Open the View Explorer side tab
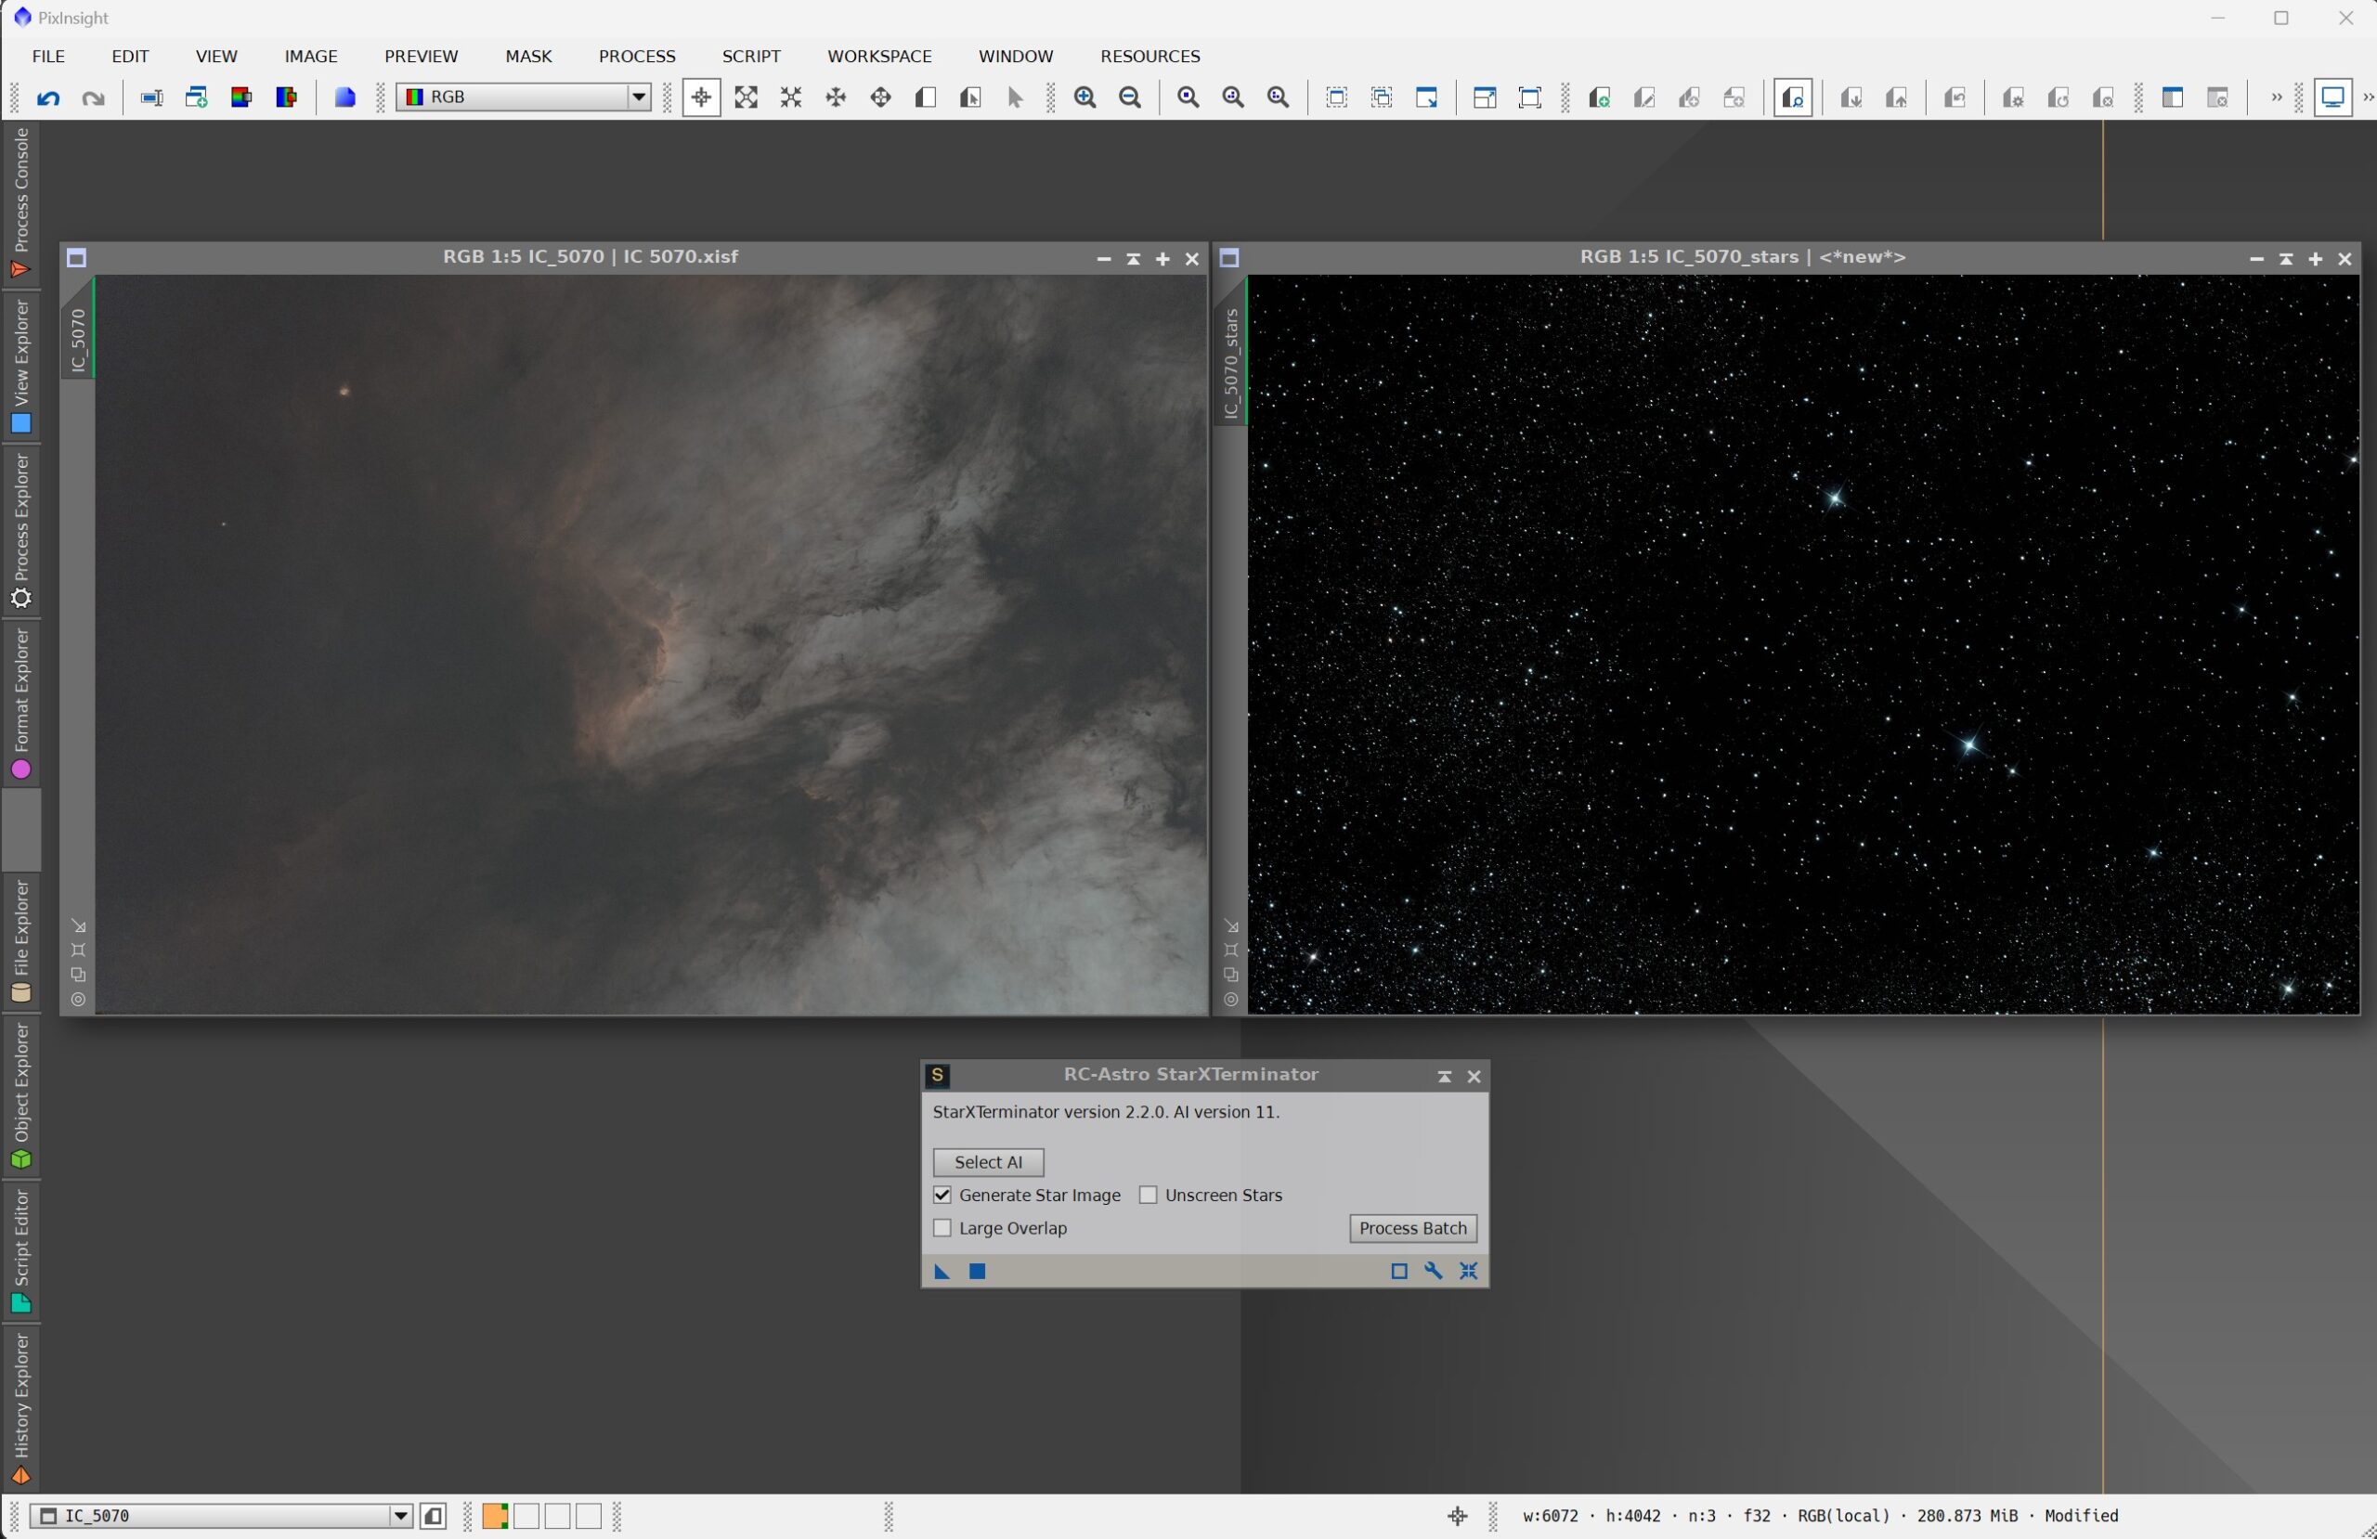This screenshot has height=1539, width=2377. click(x=21, y=366)
